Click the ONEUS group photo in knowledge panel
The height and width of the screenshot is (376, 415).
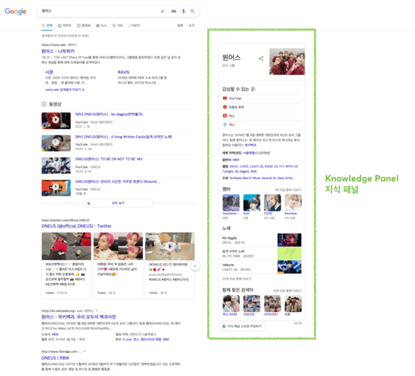pos(287,61)
